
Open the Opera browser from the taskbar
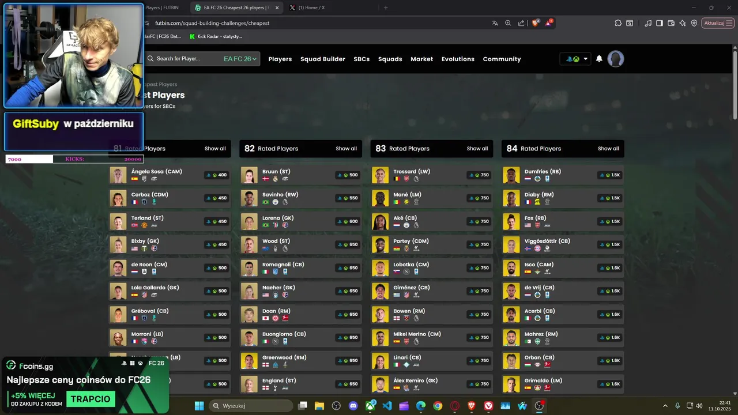[x=454, y=406]
